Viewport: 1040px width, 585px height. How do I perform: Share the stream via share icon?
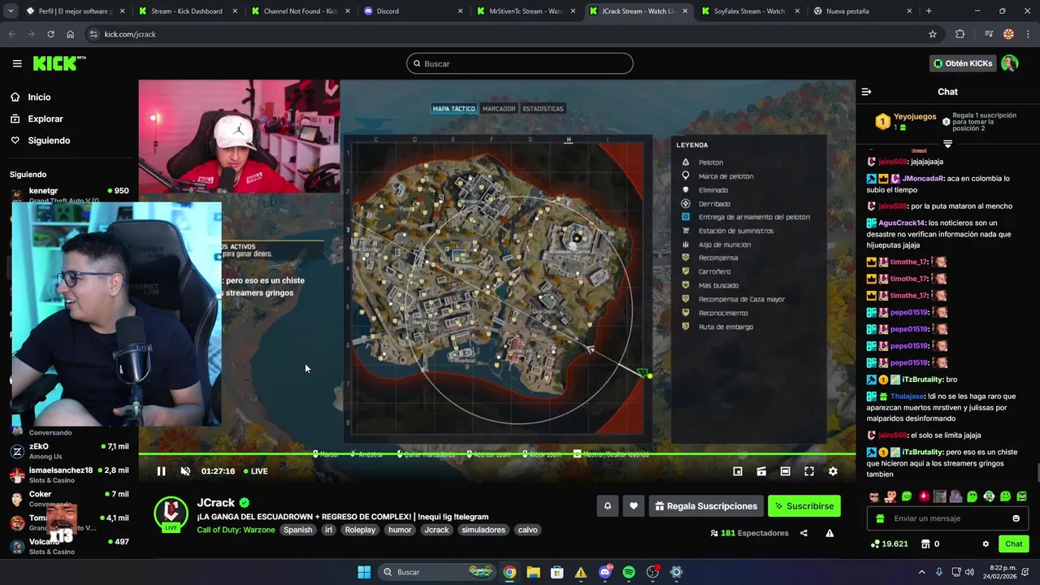pos(804,533)
